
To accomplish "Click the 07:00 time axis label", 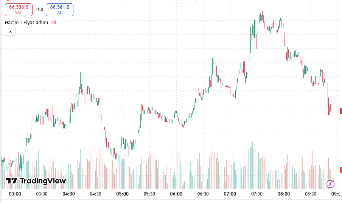I will 230,194.
